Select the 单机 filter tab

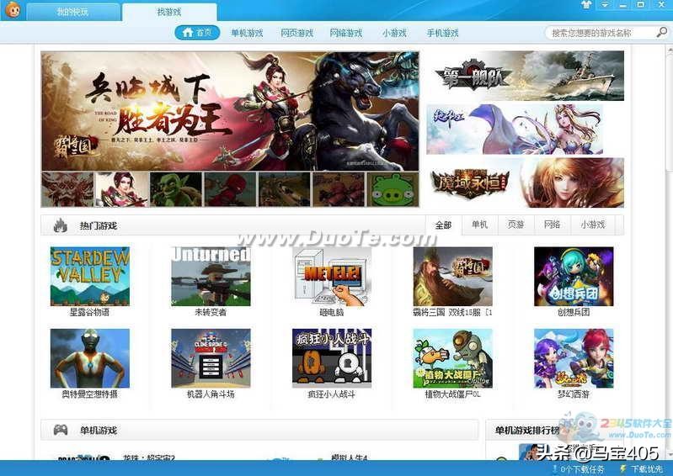tap(479, 225)
